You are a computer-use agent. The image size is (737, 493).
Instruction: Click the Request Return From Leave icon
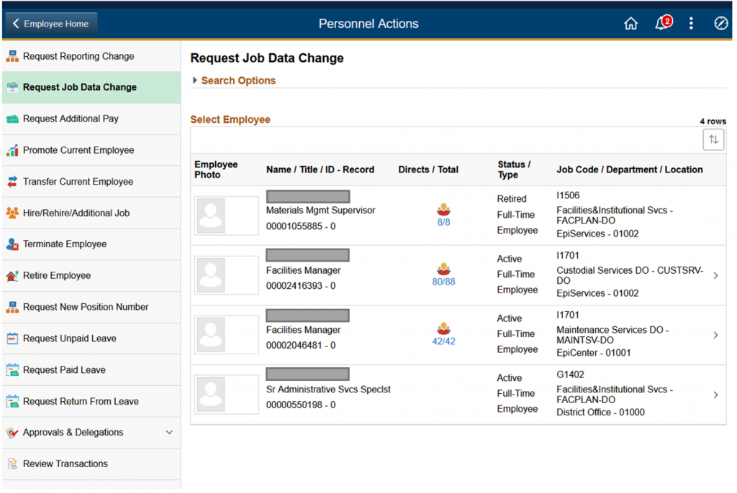[12, 402]
